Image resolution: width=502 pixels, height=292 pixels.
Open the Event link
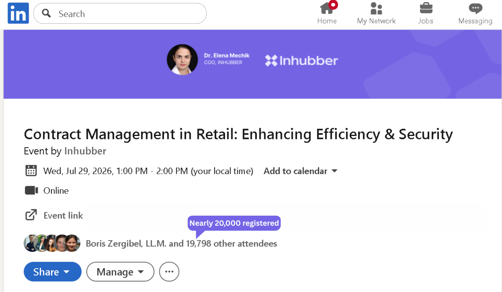pyautogui.click(x=63, y=216)
